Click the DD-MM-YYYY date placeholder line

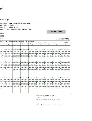45,96
